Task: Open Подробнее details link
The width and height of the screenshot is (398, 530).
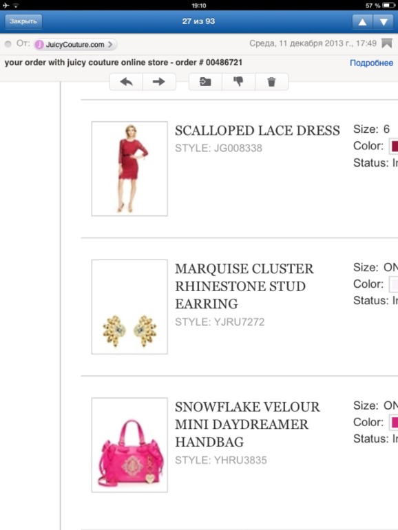Action: (x=371, y=63)
